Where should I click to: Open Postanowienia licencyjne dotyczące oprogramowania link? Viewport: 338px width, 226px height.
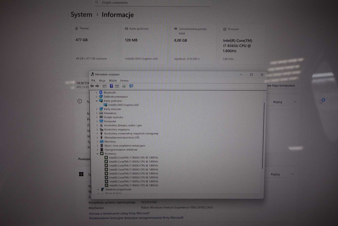(x=136, y=218)
